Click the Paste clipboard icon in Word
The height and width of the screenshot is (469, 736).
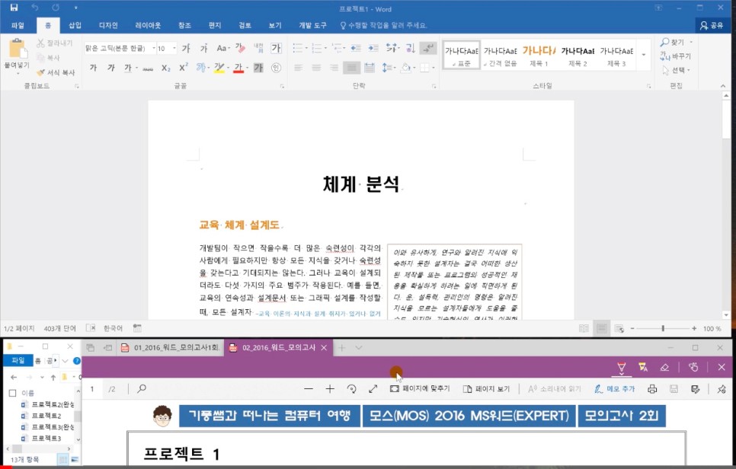17,49
